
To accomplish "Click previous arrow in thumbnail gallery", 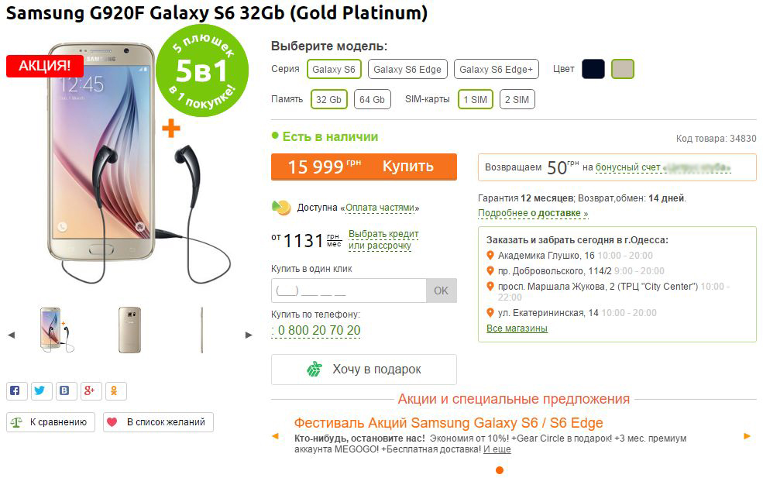I will [11, 335].
